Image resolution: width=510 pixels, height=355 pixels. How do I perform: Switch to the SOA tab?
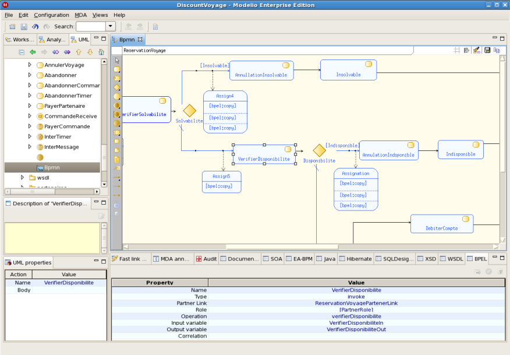[272, 259]
